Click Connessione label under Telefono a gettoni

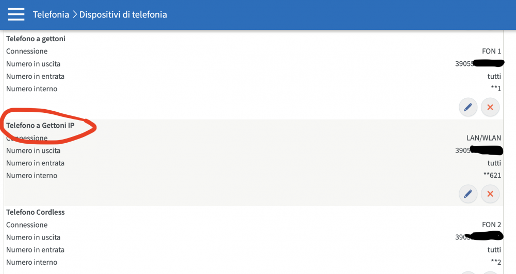[27, 51]
